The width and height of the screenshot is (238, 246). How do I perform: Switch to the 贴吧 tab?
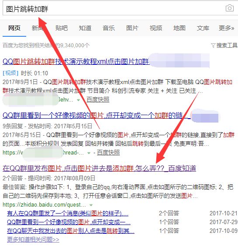pos(62,28)
